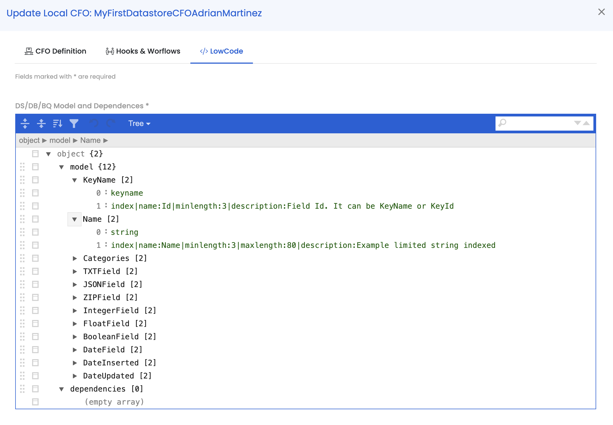Image resolution: width=613 pixels, height=425 pixels.
Task: Select the FloatField field name
Action: 106,324
